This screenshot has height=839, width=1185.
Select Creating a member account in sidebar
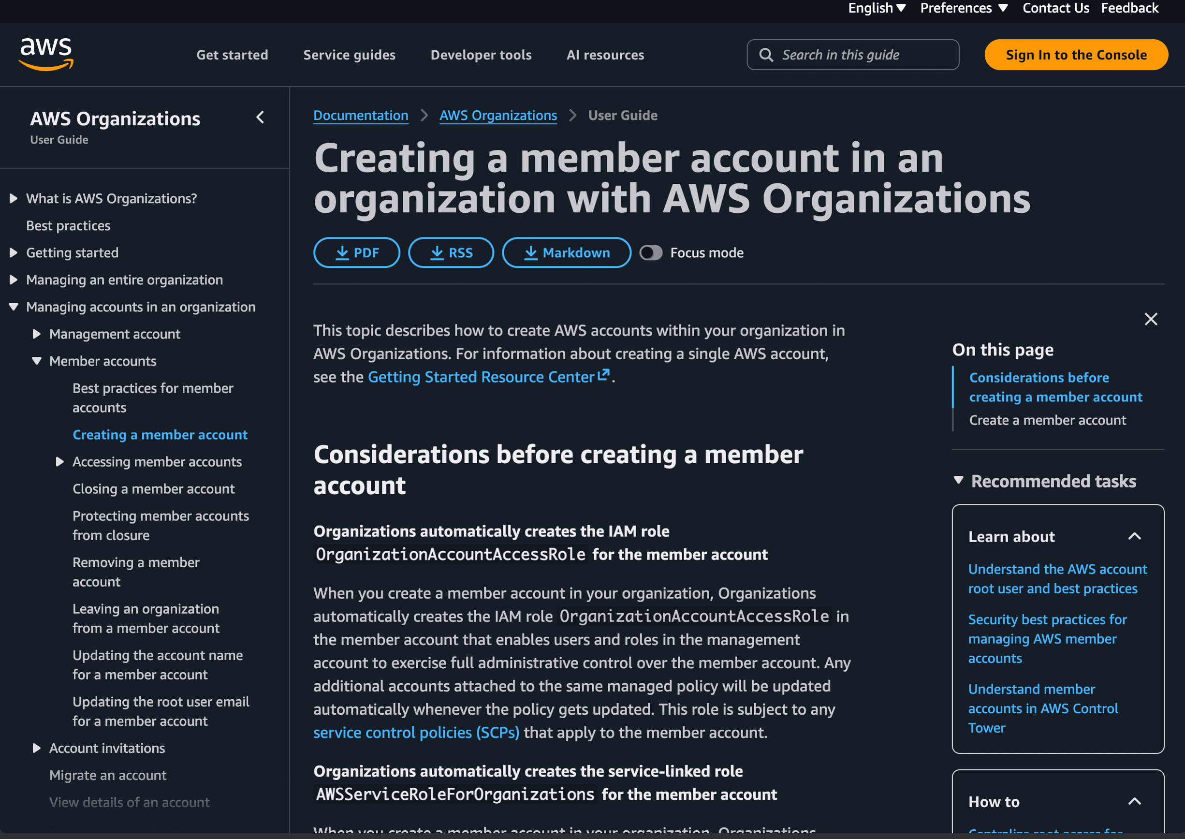click(160, 435)
